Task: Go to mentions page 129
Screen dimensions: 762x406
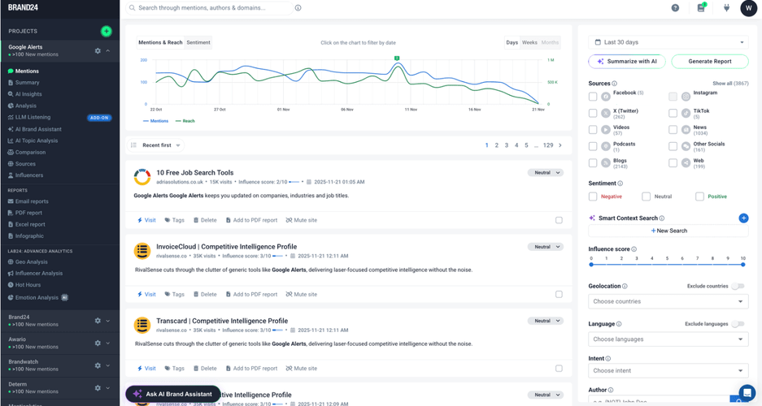Action: tap(548, 145)
